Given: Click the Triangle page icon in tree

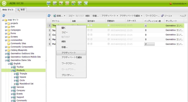Looking at the screenshot, I should [x=17, y=74].
